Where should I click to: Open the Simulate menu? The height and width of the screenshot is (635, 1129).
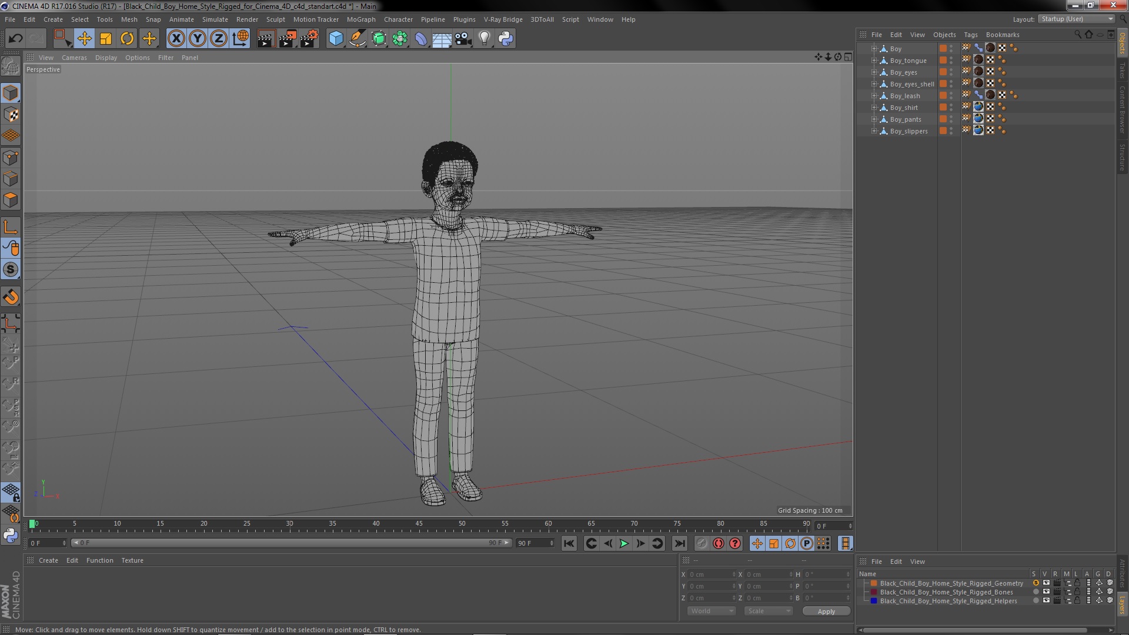point(213,19)
